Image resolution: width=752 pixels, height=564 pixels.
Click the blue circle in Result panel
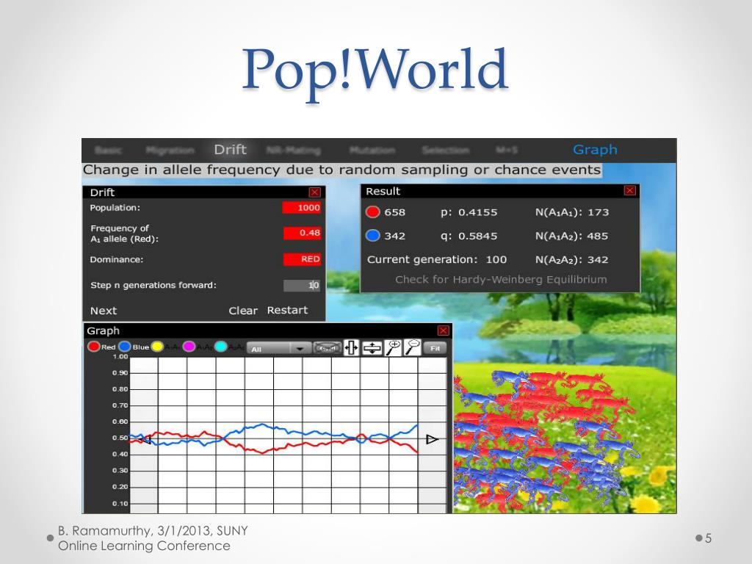click(372, 236)
